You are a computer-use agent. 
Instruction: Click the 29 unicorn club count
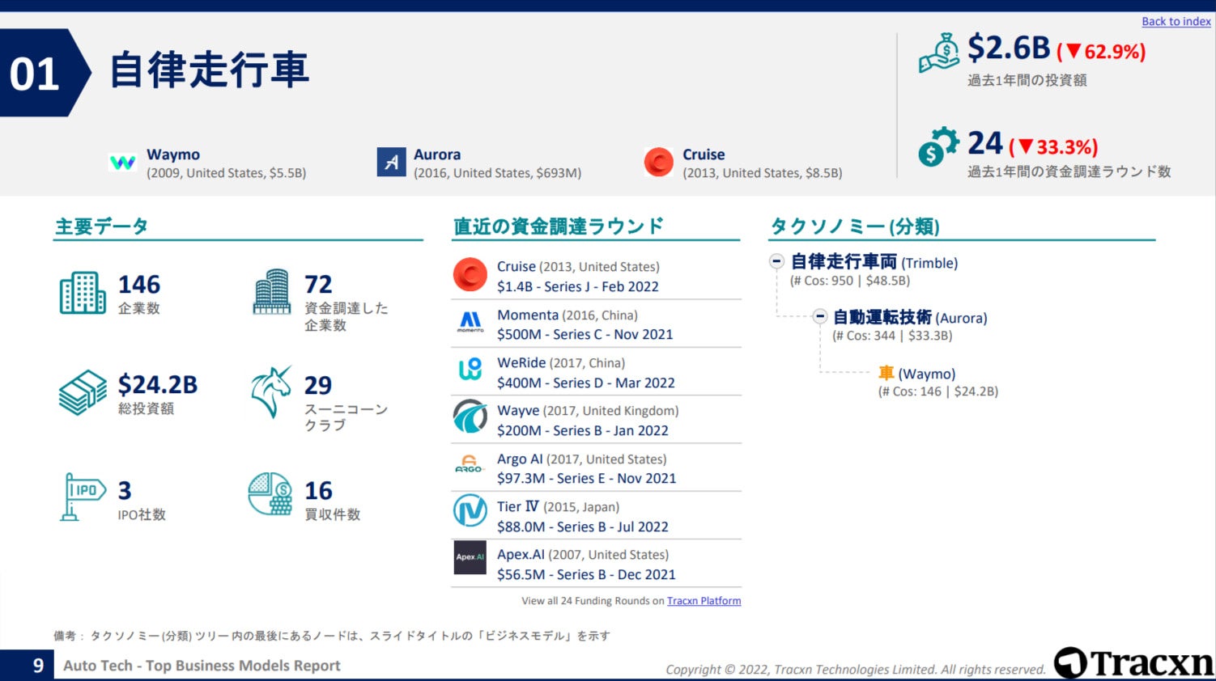click(x=318, y=385)
